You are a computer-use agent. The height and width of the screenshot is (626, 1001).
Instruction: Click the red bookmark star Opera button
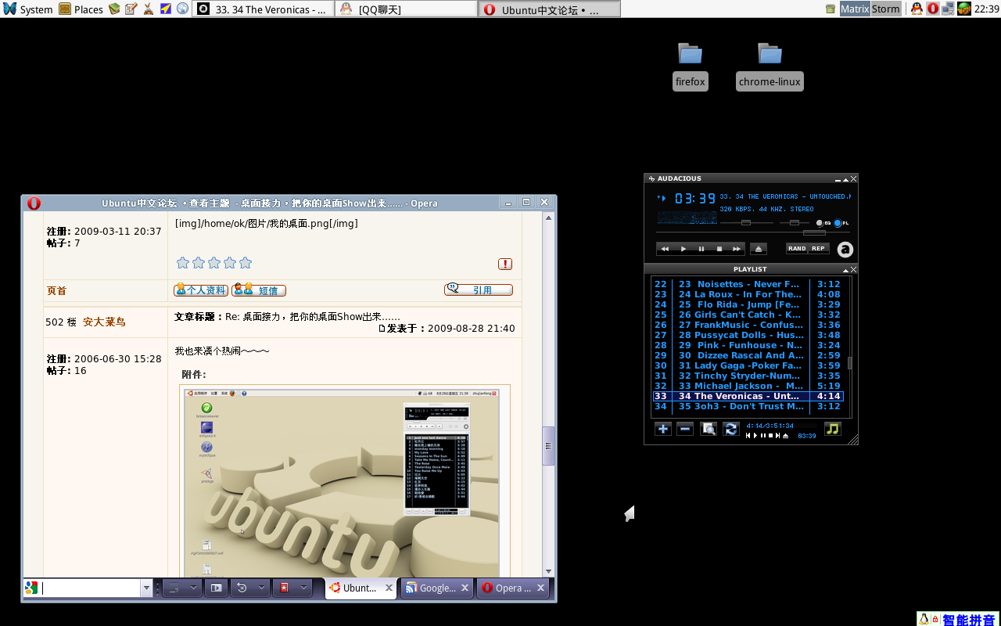[284, 588]
